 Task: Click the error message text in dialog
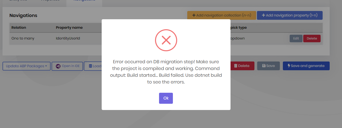tap(166, 72)
